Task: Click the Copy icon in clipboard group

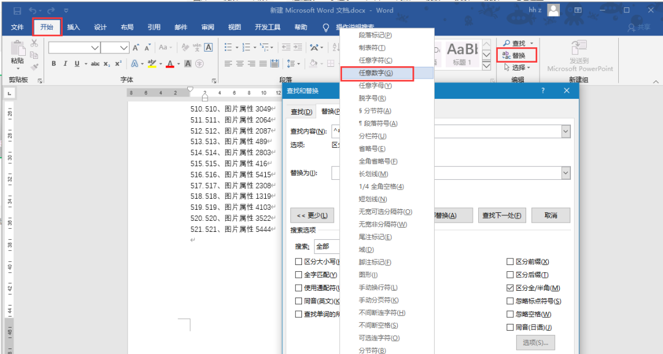Action: point(34,55)
